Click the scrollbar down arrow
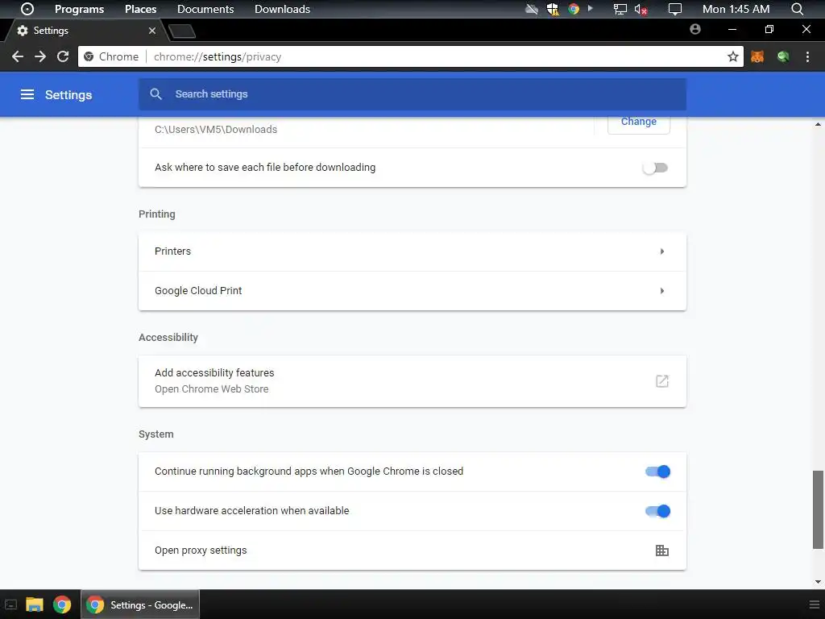The image size is (825, 619). pyautogui.click(x=818, y=582)
